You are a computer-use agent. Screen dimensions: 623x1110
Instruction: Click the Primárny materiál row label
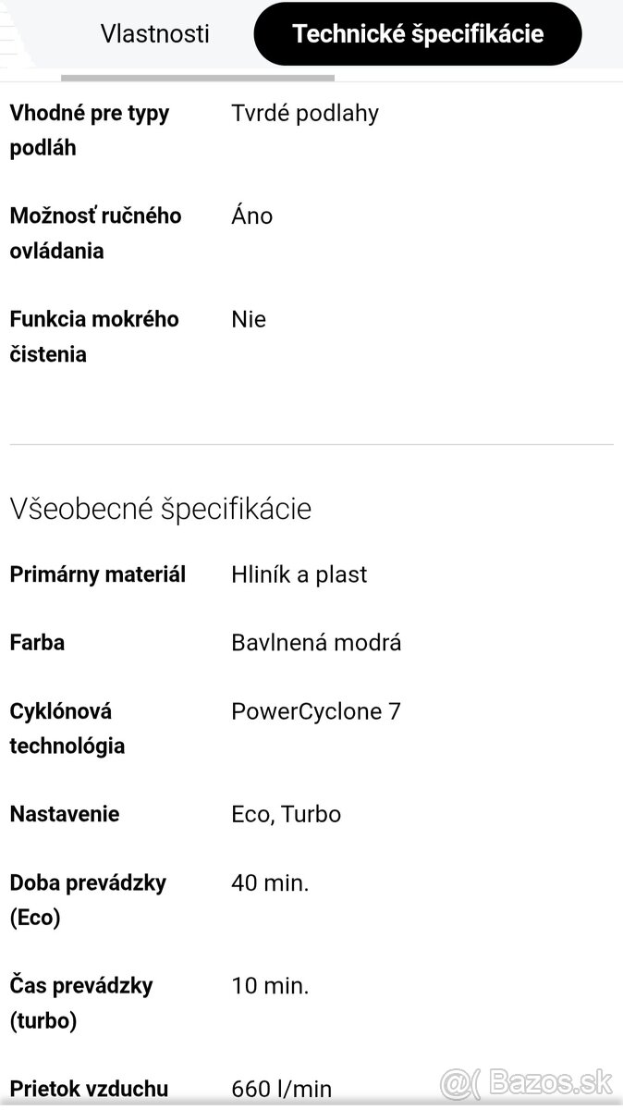tap(97, 574)
